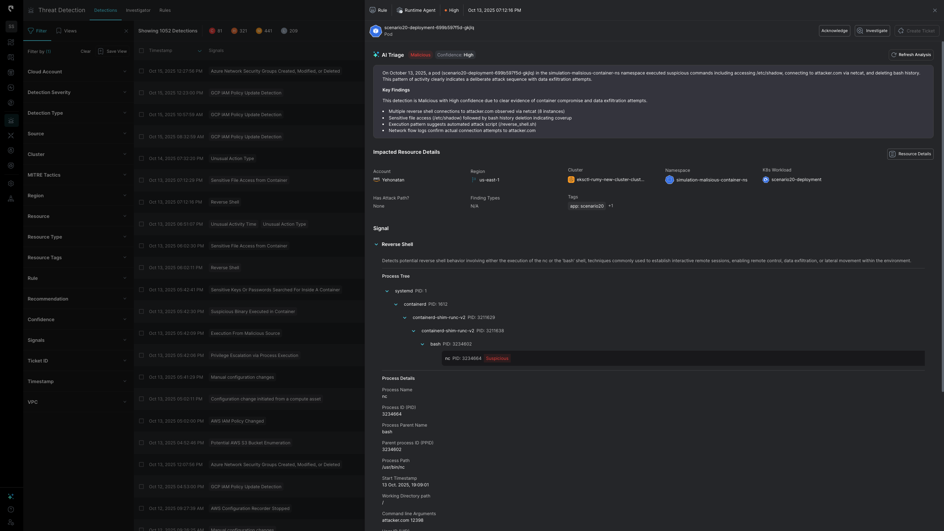
Task: Click the pod hexagon resource icon
Action: click(375, 31)
